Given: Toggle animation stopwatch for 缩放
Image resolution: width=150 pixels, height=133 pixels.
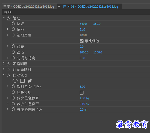Looking at the screenshot, I should coord(13,29).
